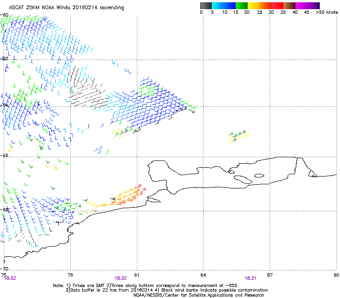Select the gray 0-5 knots color band
Viewport: 340px width, 298px height.
coord(206,6)
